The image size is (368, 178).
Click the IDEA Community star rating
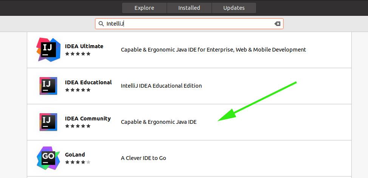coord(78,126)
